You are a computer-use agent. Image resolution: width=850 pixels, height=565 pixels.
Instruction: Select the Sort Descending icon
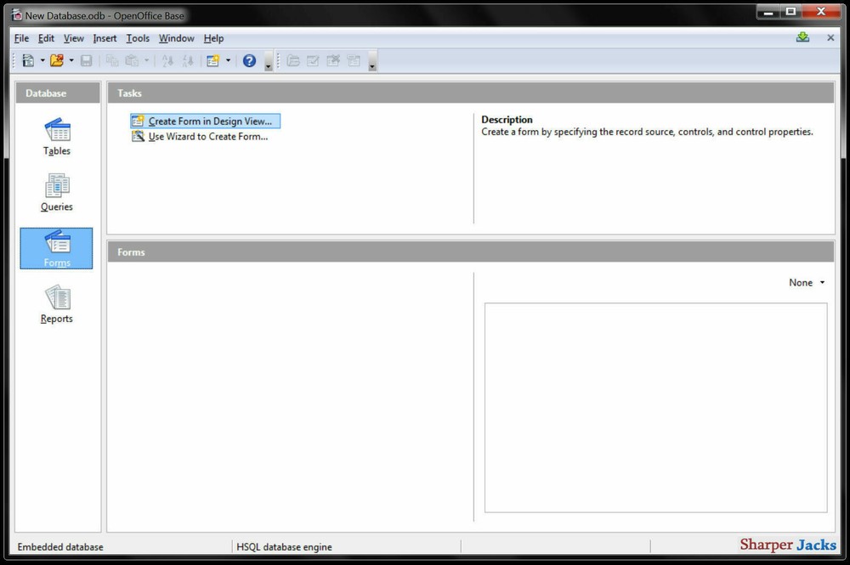point(188,60)
